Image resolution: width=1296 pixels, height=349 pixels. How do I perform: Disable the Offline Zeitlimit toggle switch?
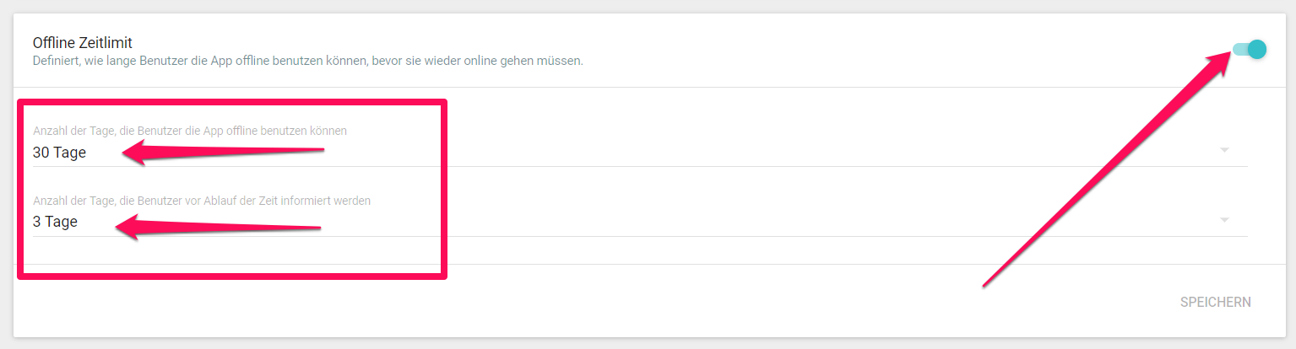point(1250,49)
